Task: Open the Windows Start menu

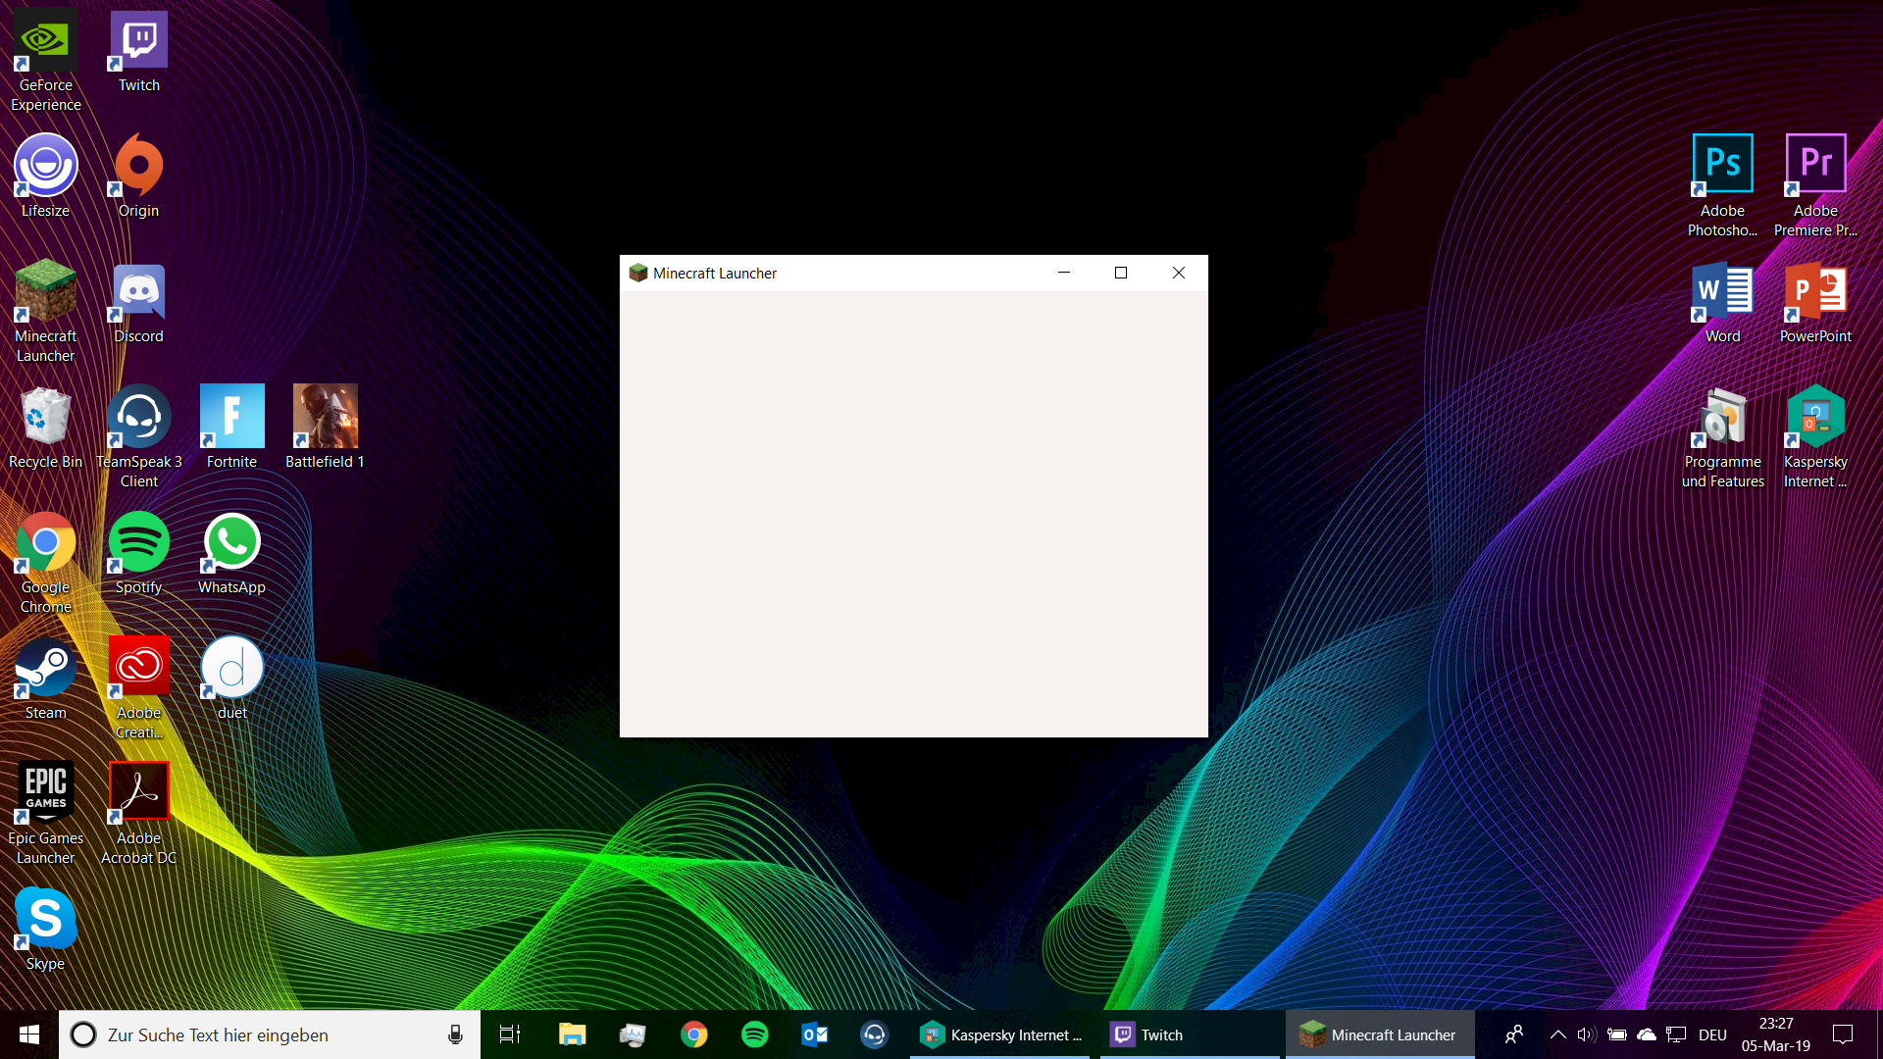Action: click(x=29, y=1034)
